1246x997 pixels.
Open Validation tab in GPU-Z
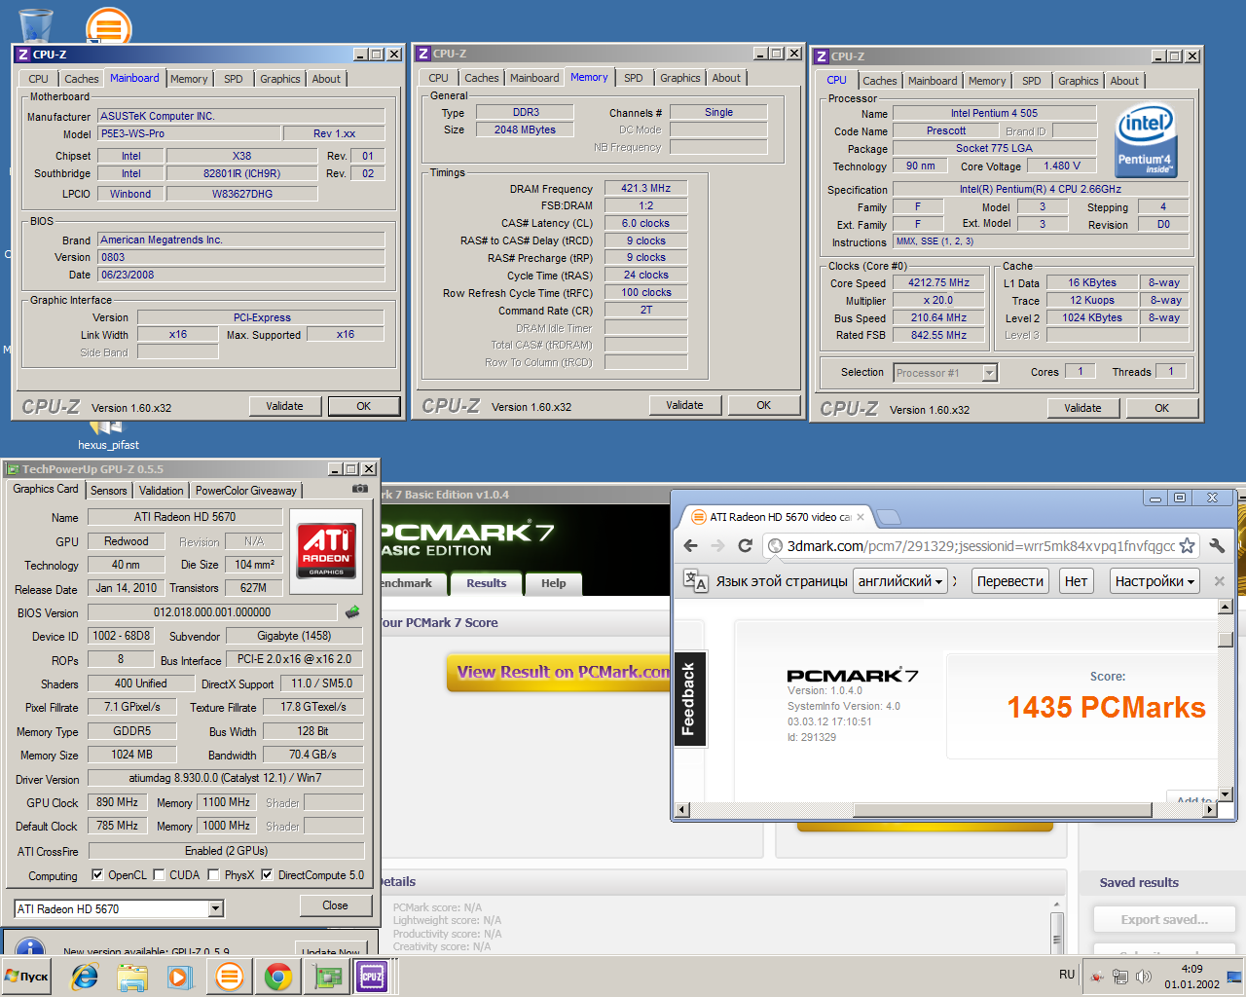click(161, 491)
